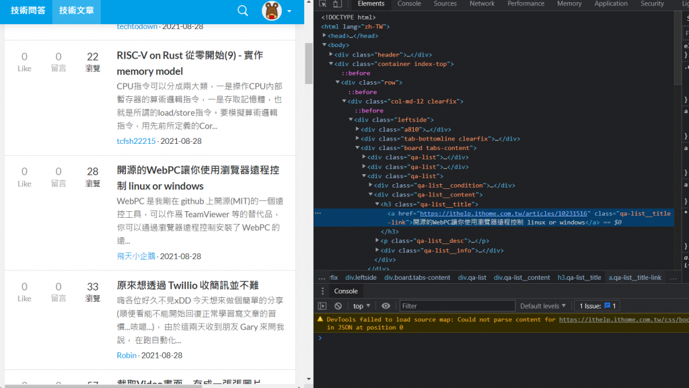Open the Memory panel tab

tap(569, 3)
